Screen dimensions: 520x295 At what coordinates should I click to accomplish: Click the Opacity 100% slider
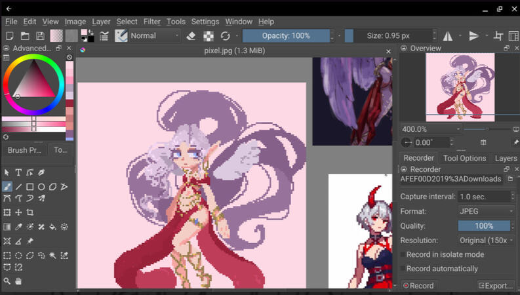tap(285, 36)
